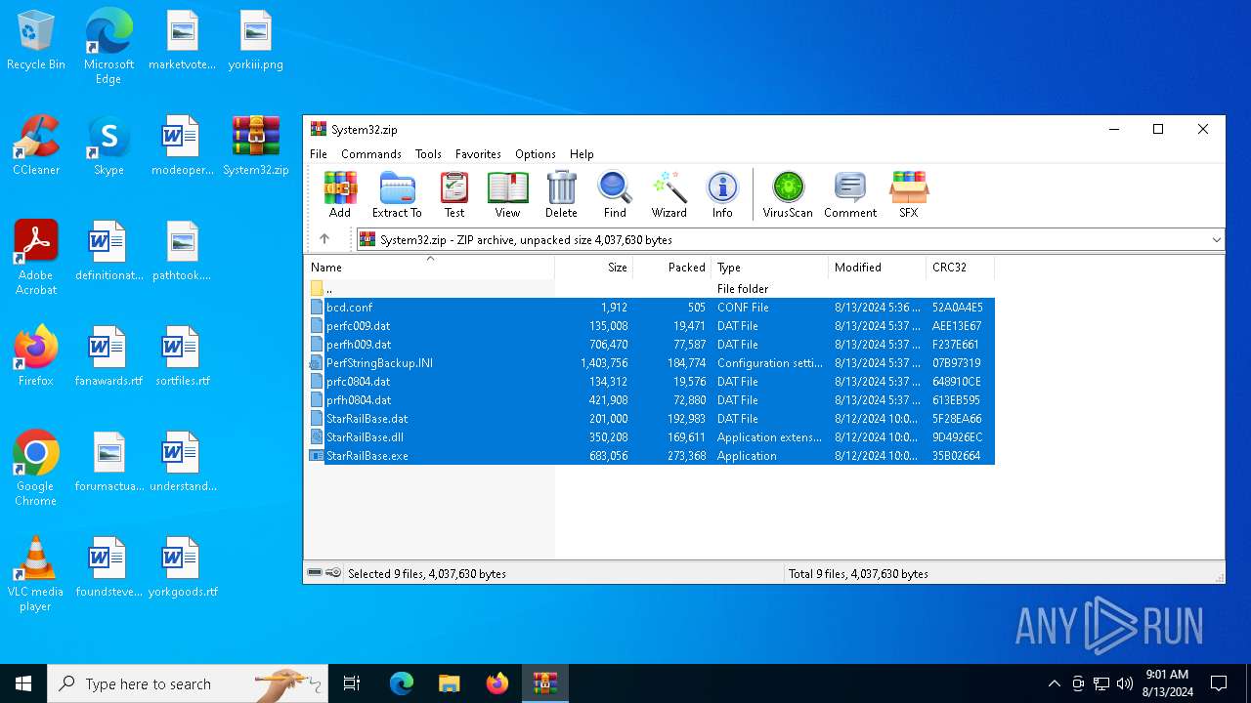This screenshot has height=703, width=1251.
Task: Run the Test archive tool
Action: point(454,194)
